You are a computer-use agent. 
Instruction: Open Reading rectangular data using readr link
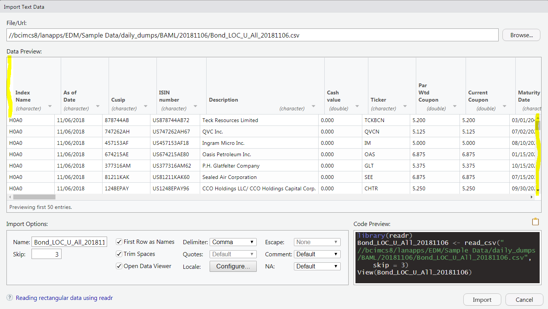[64, 298]
